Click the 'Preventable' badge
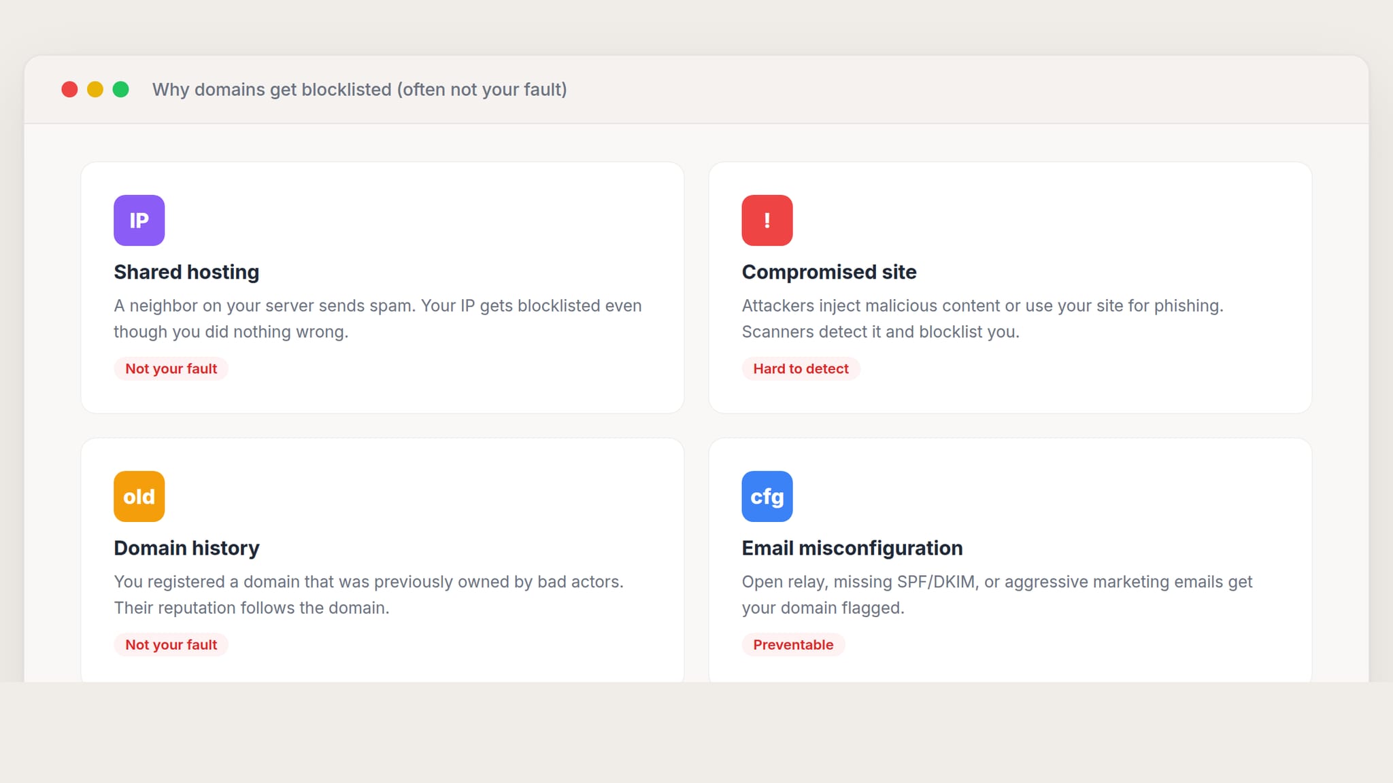The height and width of the screenshot is (783, 1393). 793,644
